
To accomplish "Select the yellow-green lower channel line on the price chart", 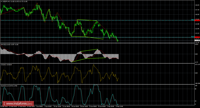I will (87, 38).
